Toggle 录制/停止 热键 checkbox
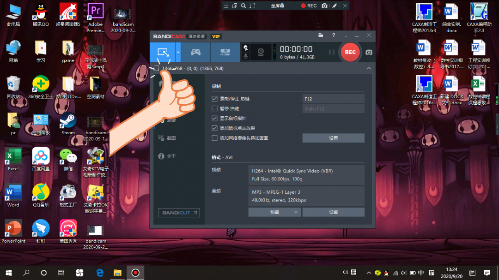 [x=214, y=99]
